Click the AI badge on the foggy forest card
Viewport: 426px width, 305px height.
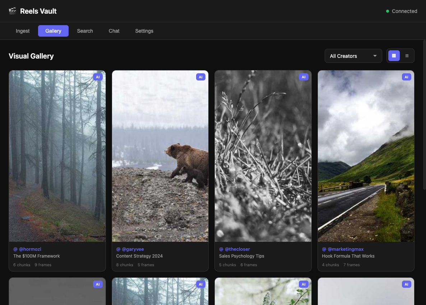(x=98, y=77)
